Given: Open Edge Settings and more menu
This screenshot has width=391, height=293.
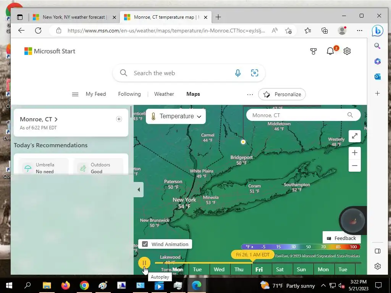Looking at the screenshot, I should coord(360,31).
